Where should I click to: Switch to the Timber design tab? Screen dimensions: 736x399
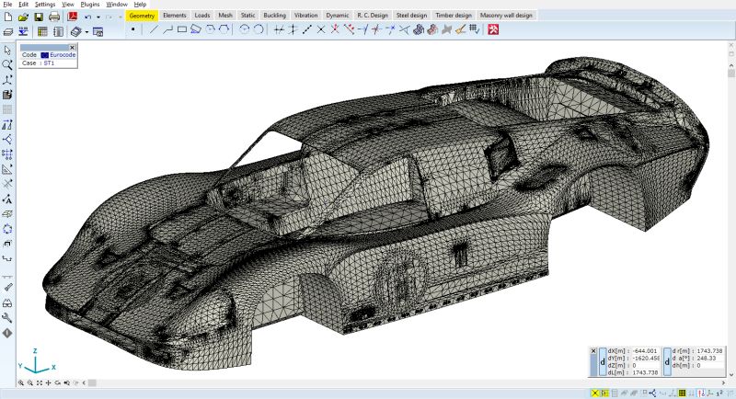(x=454, y=16)
